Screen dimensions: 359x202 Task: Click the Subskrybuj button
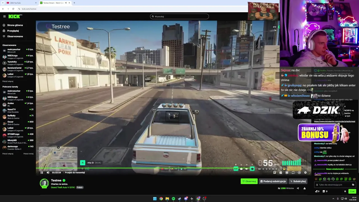[298, 181]
